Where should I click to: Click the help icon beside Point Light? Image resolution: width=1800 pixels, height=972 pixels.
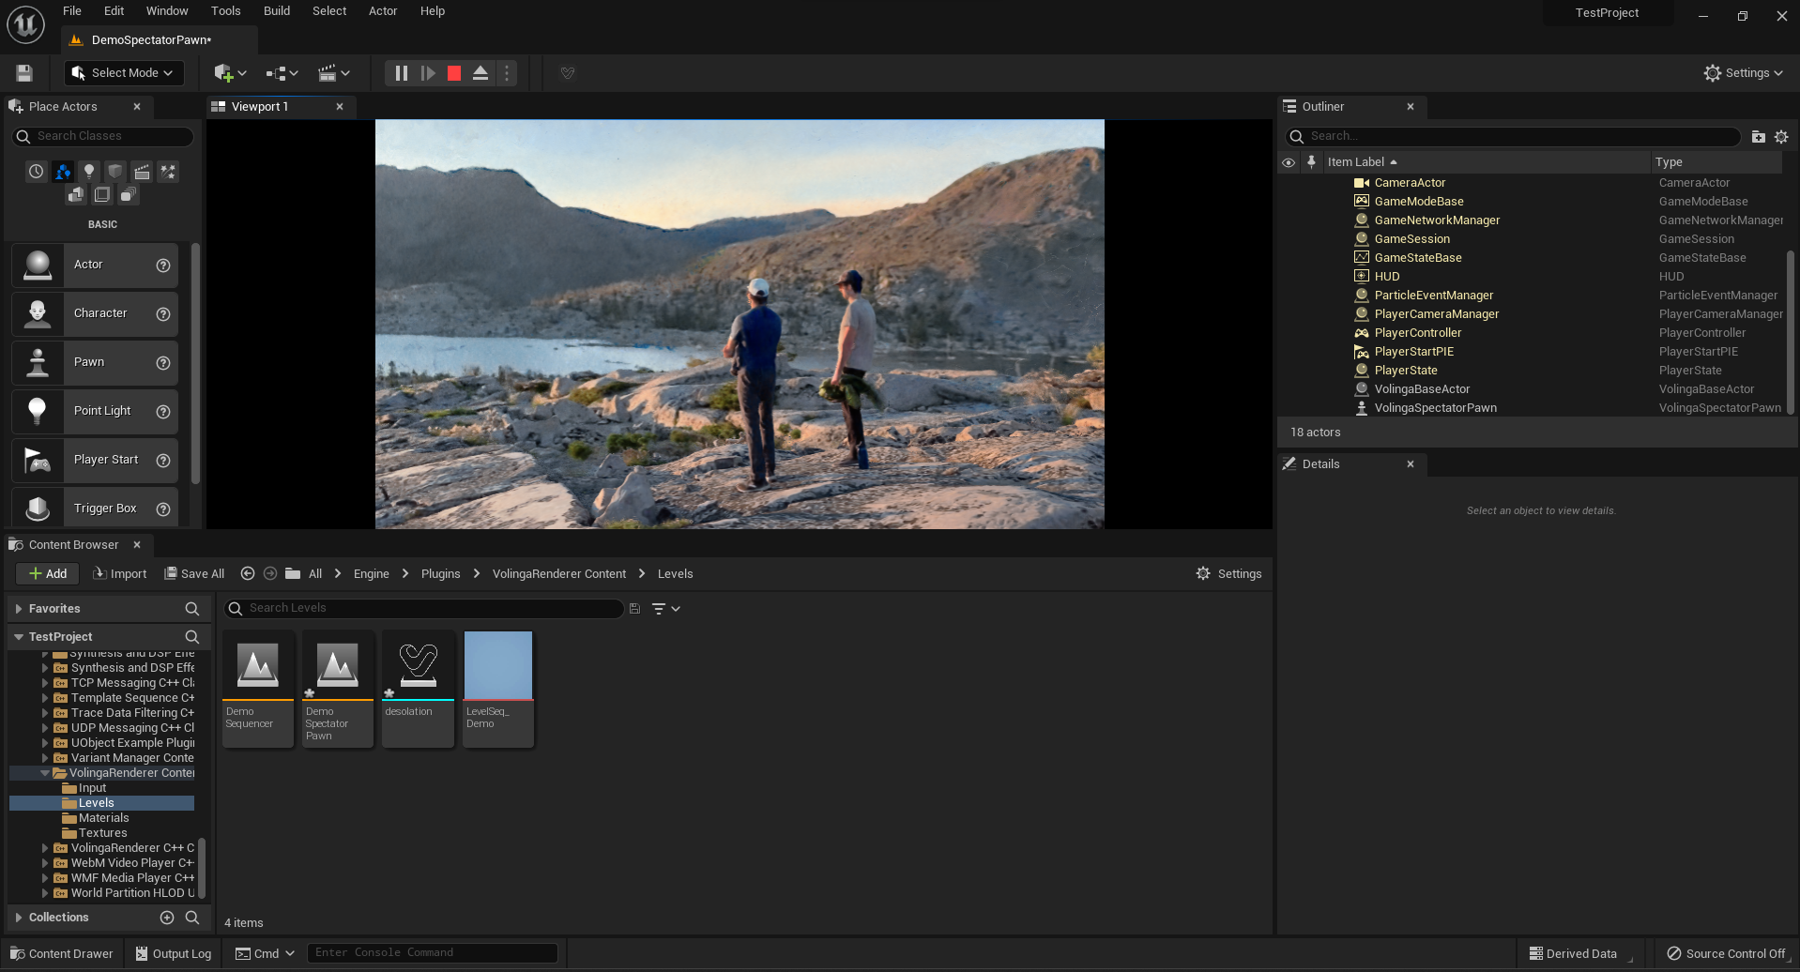(163, 411)
